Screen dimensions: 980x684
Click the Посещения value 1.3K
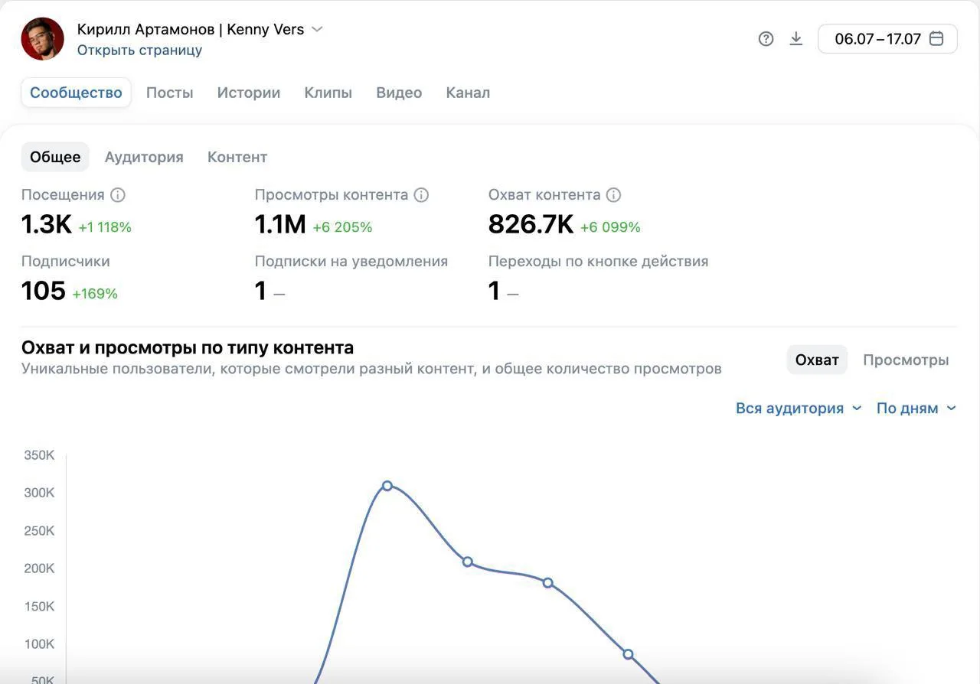(x=47, y=225)
